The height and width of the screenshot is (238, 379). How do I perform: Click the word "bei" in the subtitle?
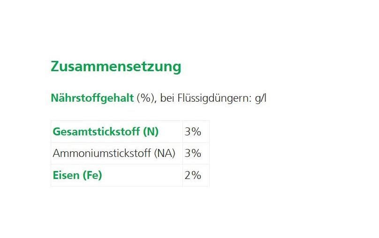pyautogui.click(x=167, y=98)
